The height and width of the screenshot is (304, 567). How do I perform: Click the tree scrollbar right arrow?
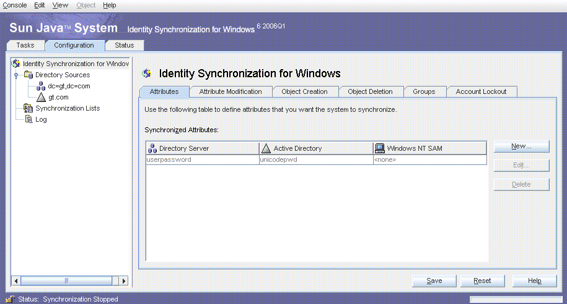[124, 281]
